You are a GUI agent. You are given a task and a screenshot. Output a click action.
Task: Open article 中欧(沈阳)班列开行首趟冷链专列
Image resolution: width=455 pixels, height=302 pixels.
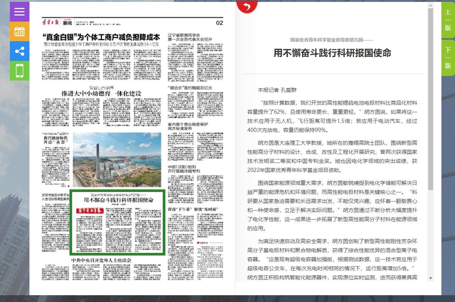184,169
